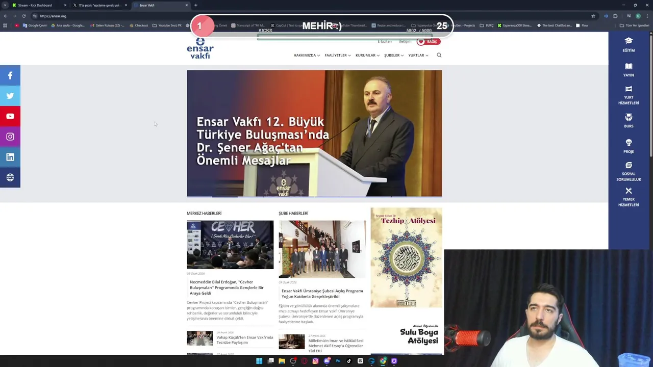
Task: Click the Merkez Haberleri section heading
Action: click(x=204, y=213)
